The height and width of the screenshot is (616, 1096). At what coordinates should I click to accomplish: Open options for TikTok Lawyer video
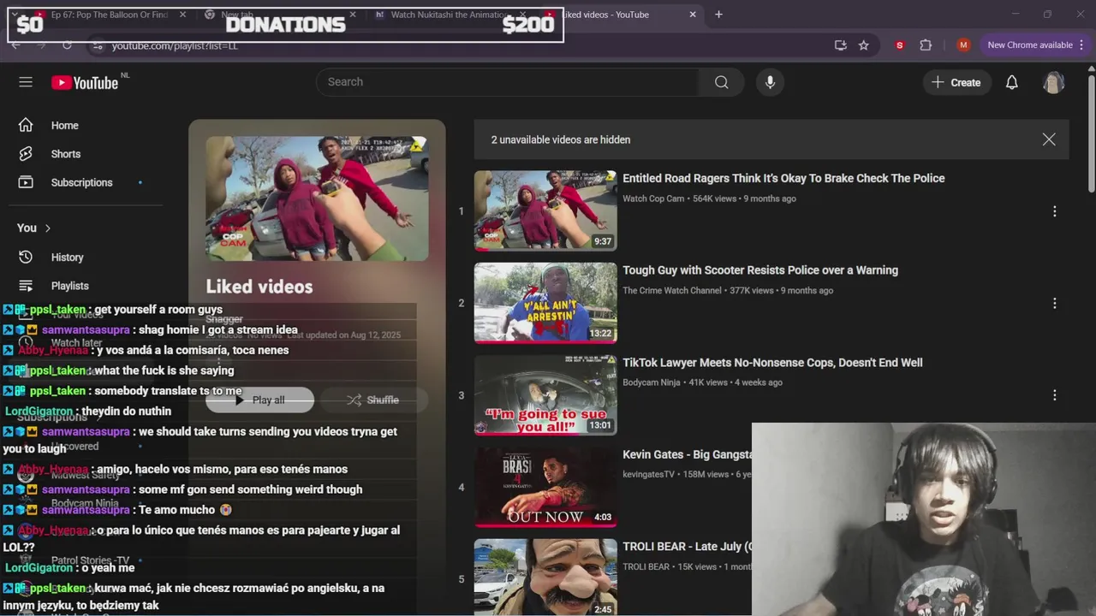[x=1054, y=395]
